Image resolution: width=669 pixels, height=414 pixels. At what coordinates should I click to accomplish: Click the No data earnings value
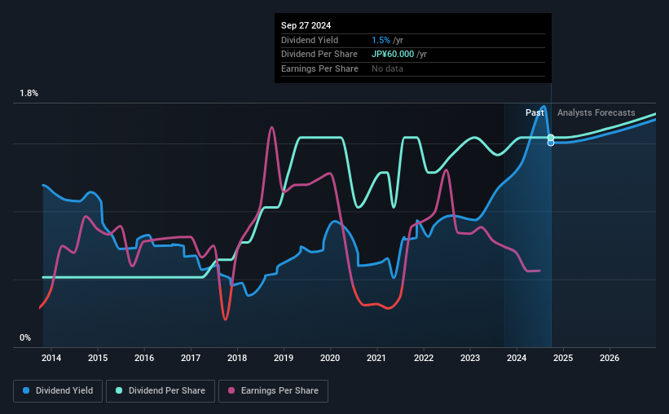click(x=387, y=68)
